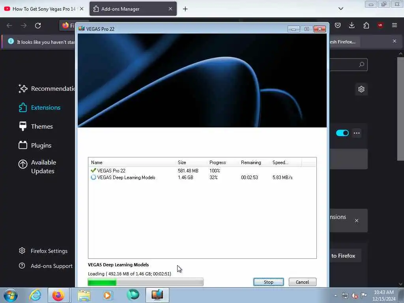Click the Refresh Firefox button in the notification bar
Image resolution: width=404 pixels, height=303 pixels.
pyautogui.click(x=344, y=42)
